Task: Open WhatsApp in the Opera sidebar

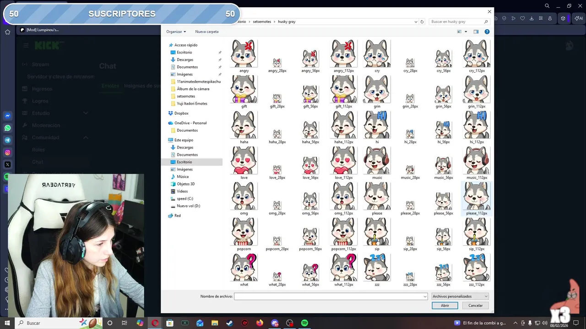Action: pos(7,128)
